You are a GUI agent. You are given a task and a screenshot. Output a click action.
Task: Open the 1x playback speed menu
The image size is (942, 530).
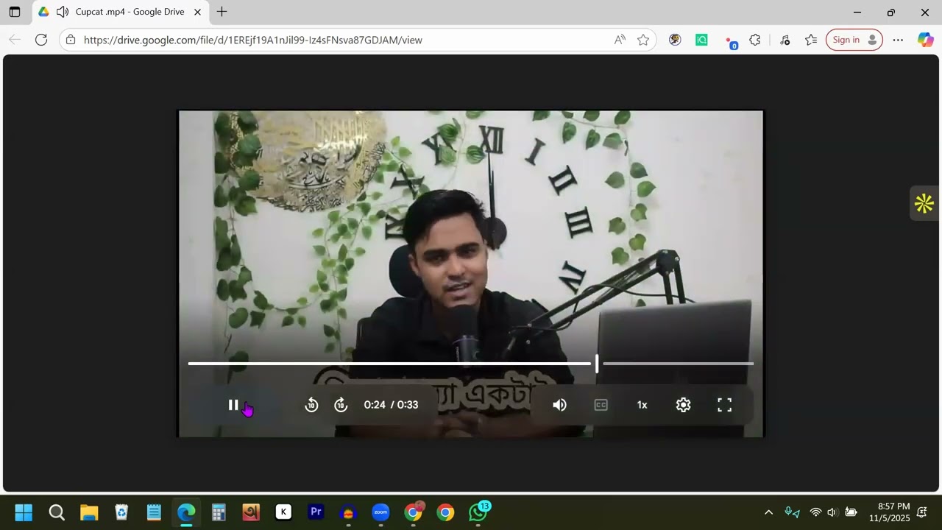(x=642, y=405)
